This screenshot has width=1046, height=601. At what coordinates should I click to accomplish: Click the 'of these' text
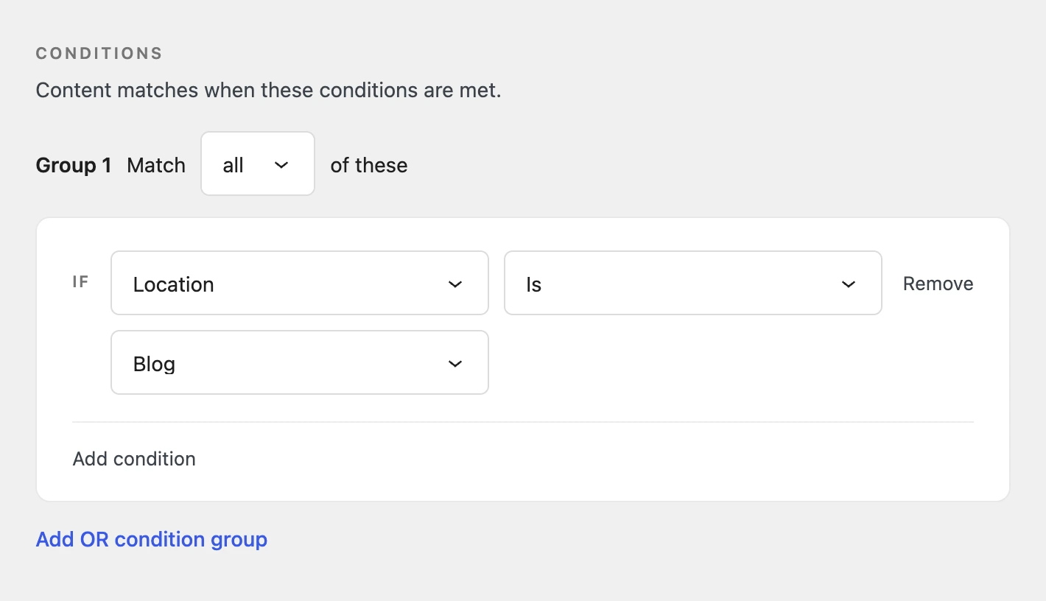pyautogui.click(x=369, y=165)
